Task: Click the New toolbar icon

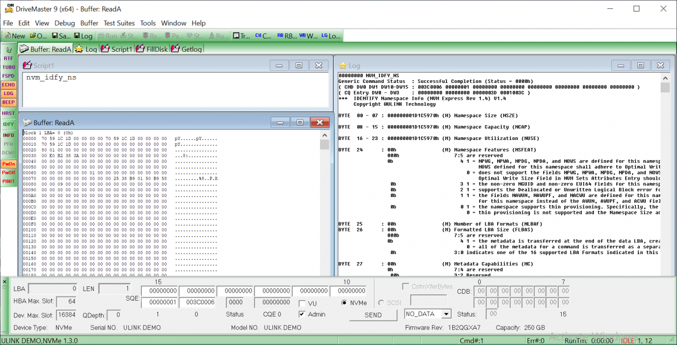Action: [x=14, y=36]
